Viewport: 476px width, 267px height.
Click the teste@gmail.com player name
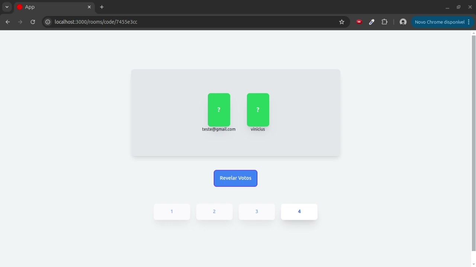pyautogui.click(x=219, y=129)
